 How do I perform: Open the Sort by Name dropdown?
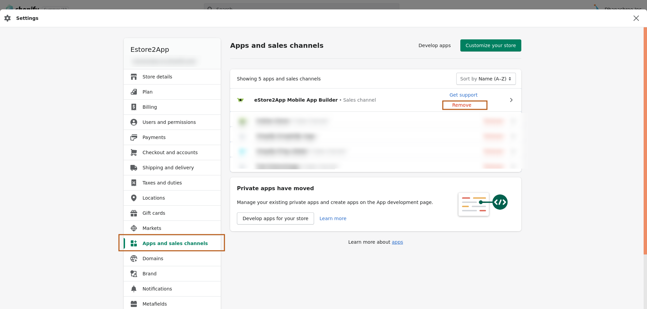(486, 79)
